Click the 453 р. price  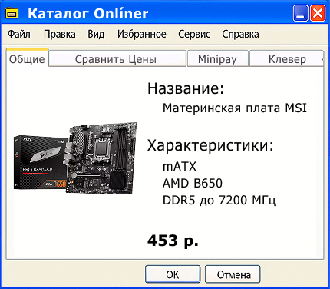[173, 241]
